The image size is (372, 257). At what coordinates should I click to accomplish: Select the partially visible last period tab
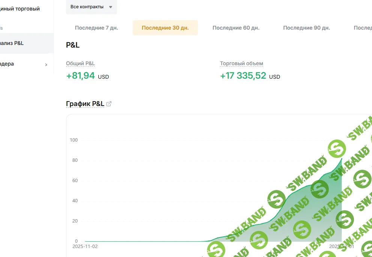(363, 28)
